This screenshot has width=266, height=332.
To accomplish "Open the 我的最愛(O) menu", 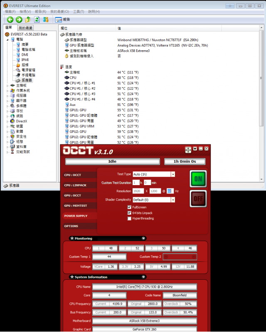I will pyautogui.click(x=59, y=12).
